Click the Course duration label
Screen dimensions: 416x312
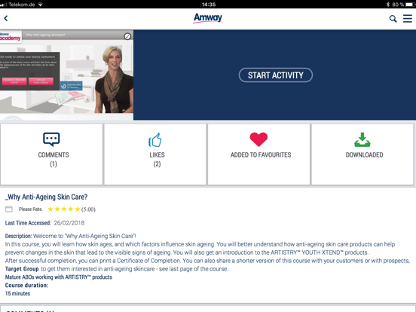[x=26, y=286]
